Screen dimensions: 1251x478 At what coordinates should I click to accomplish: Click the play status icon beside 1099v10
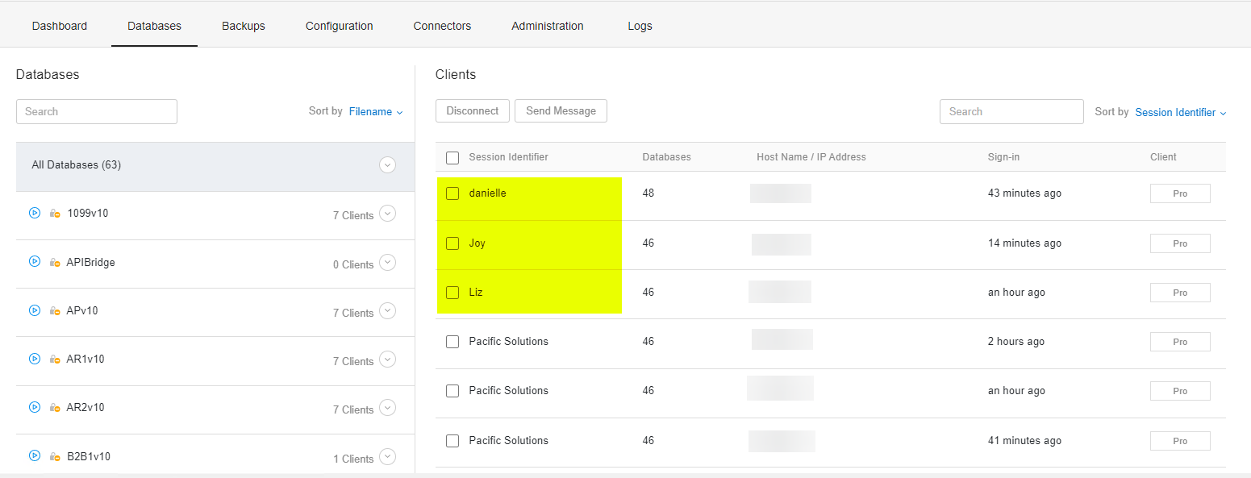point(35,213)
